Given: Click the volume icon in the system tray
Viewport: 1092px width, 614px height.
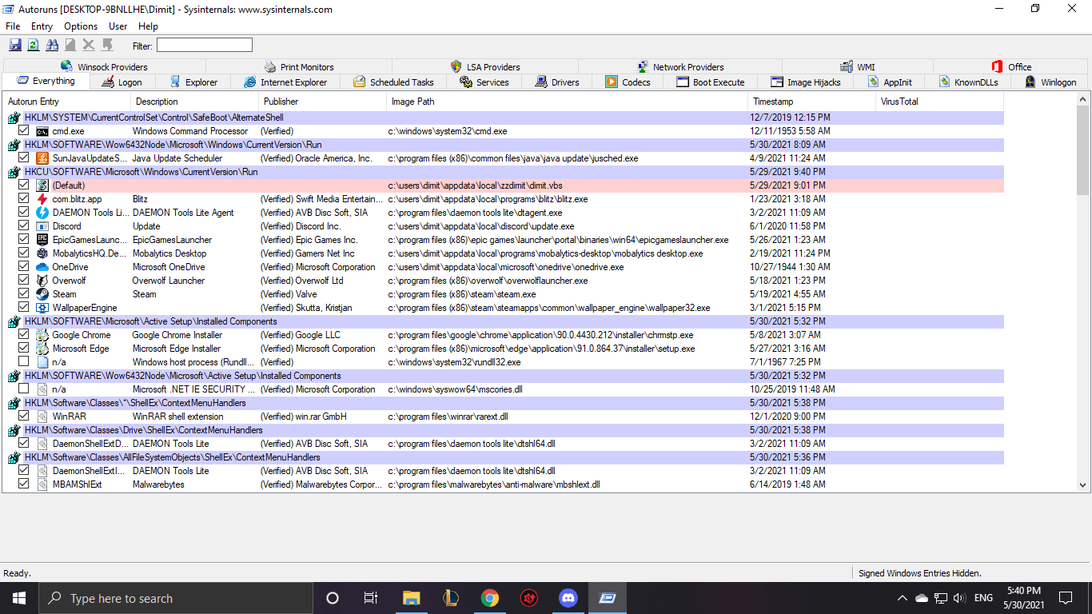Looking at the screenshot, I should pos(960,598).
